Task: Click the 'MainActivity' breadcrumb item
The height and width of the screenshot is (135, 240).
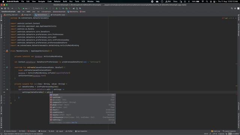Action: (x=73, y=12)
